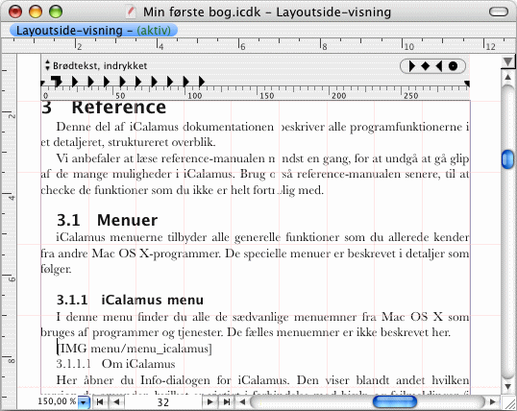The height and width of the screenshot is (411, 517).
Task: Click the line starting 'checke de funktioner'
Action: [x=183, y=190]
